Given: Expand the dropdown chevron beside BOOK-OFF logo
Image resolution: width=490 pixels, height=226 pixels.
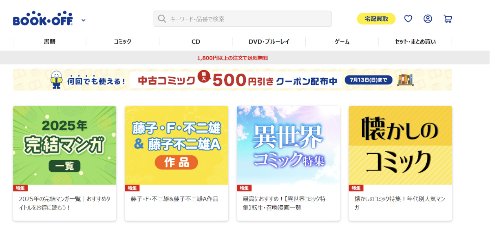Looking at the screenshot, I should 83,20.
